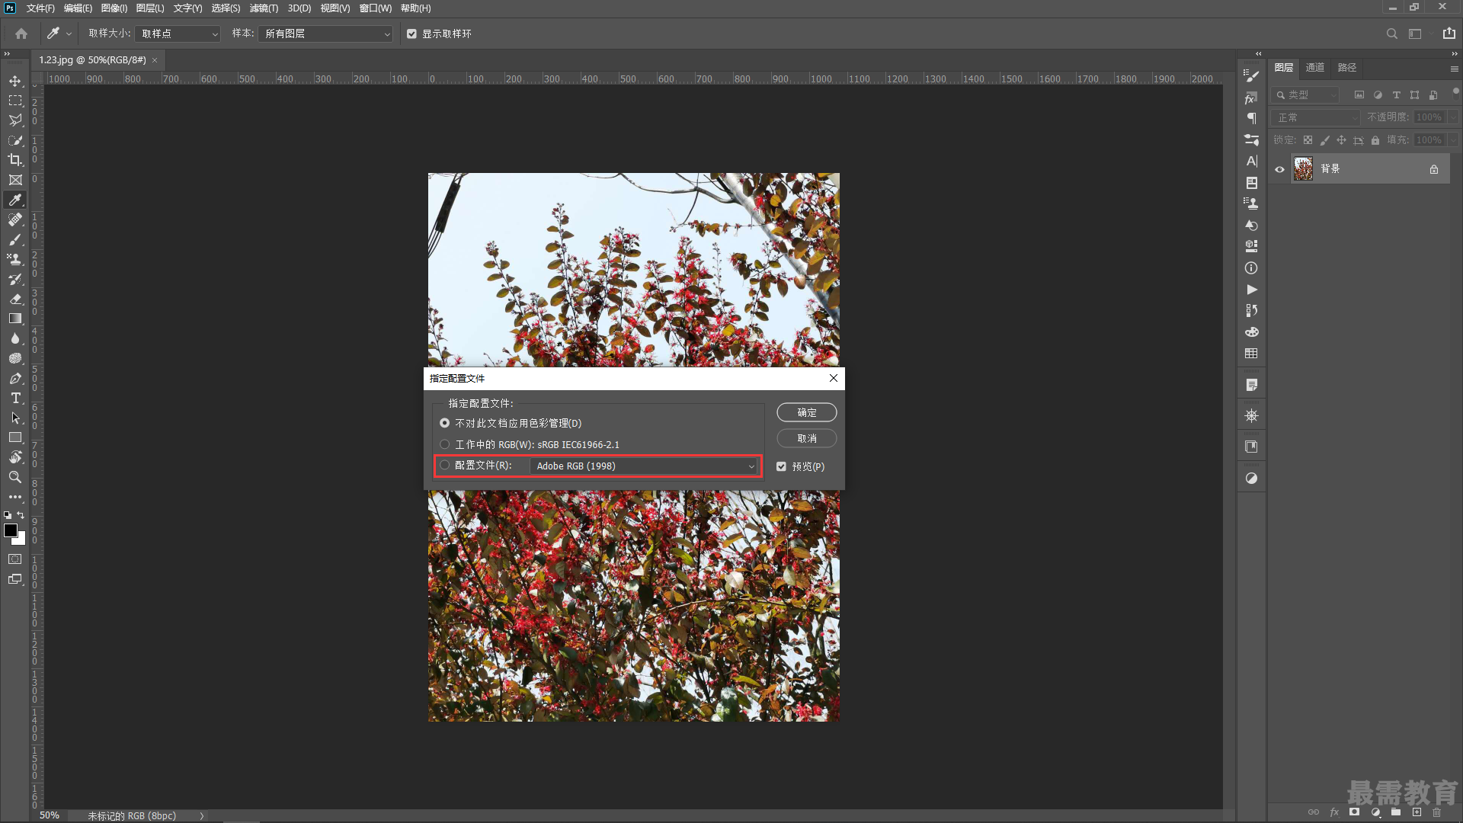Click the 取消 Cancel button
Screen dimensions: 1463x823
tap(807, 438)
